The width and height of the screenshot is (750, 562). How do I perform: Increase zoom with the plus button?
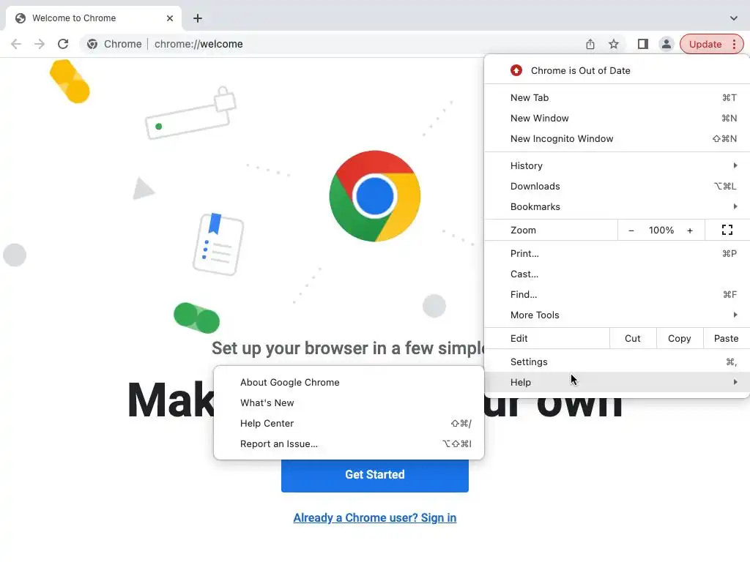click(x=690, y=231)
